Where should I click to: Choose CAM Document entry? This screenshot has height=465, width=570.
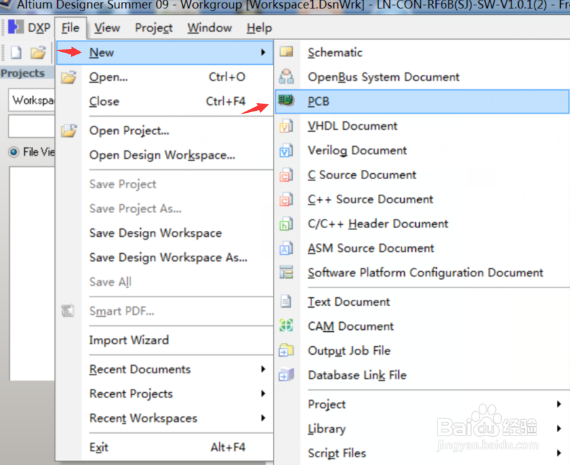[x=422, y=326]
